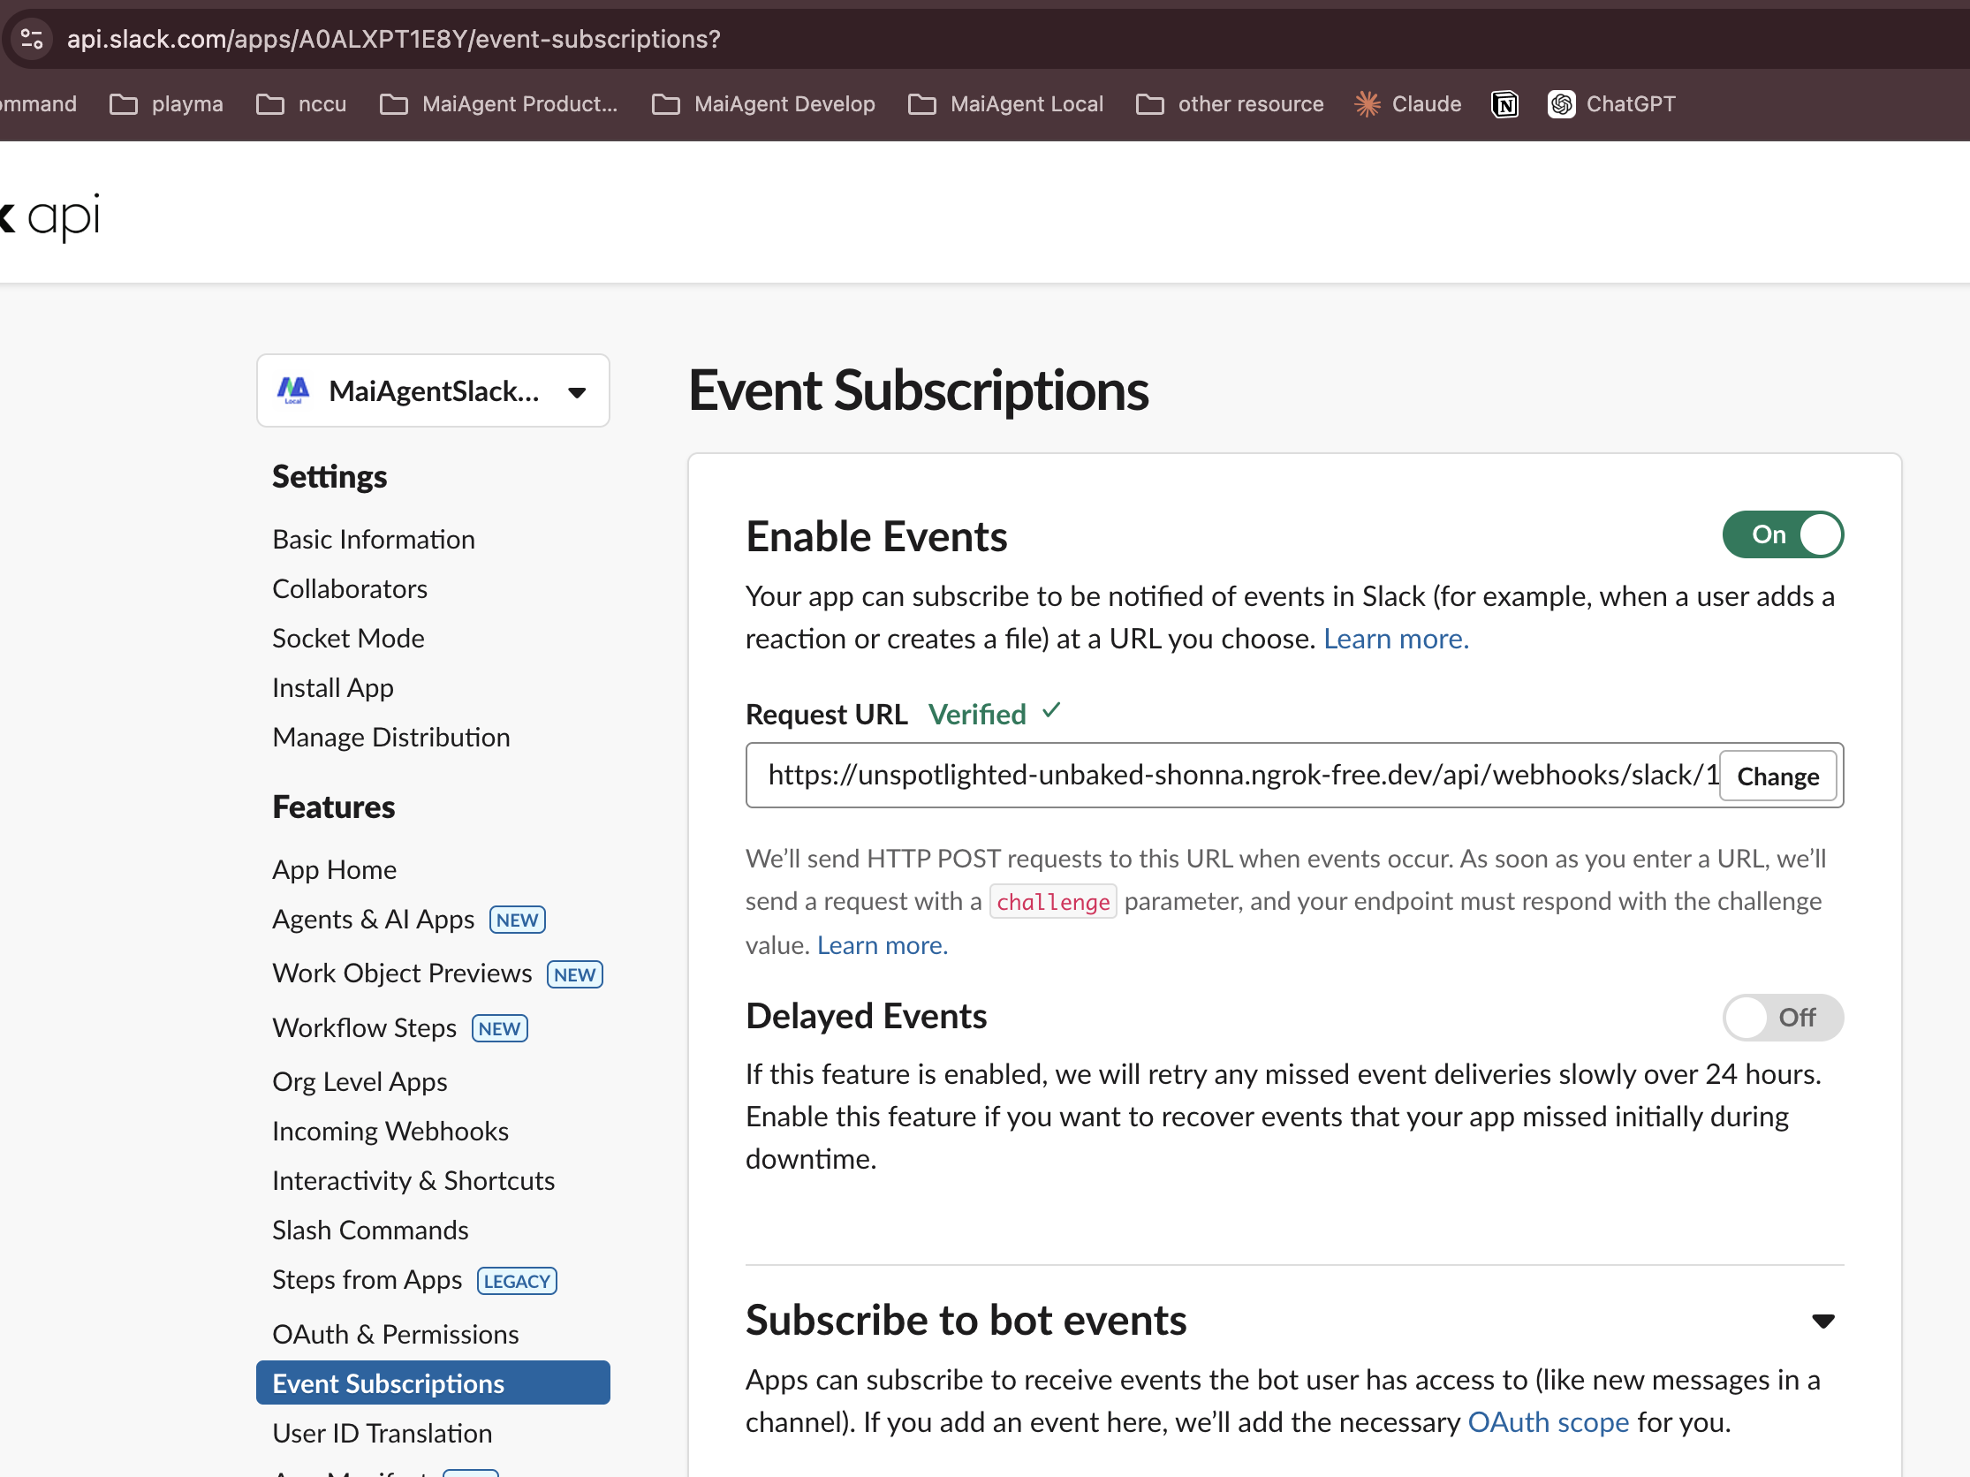Click Learn more link under Enable Events
Image resolution: width=1970 pixels, height=1477 pixels.
pyautogui.click(x=1395, y=639)
